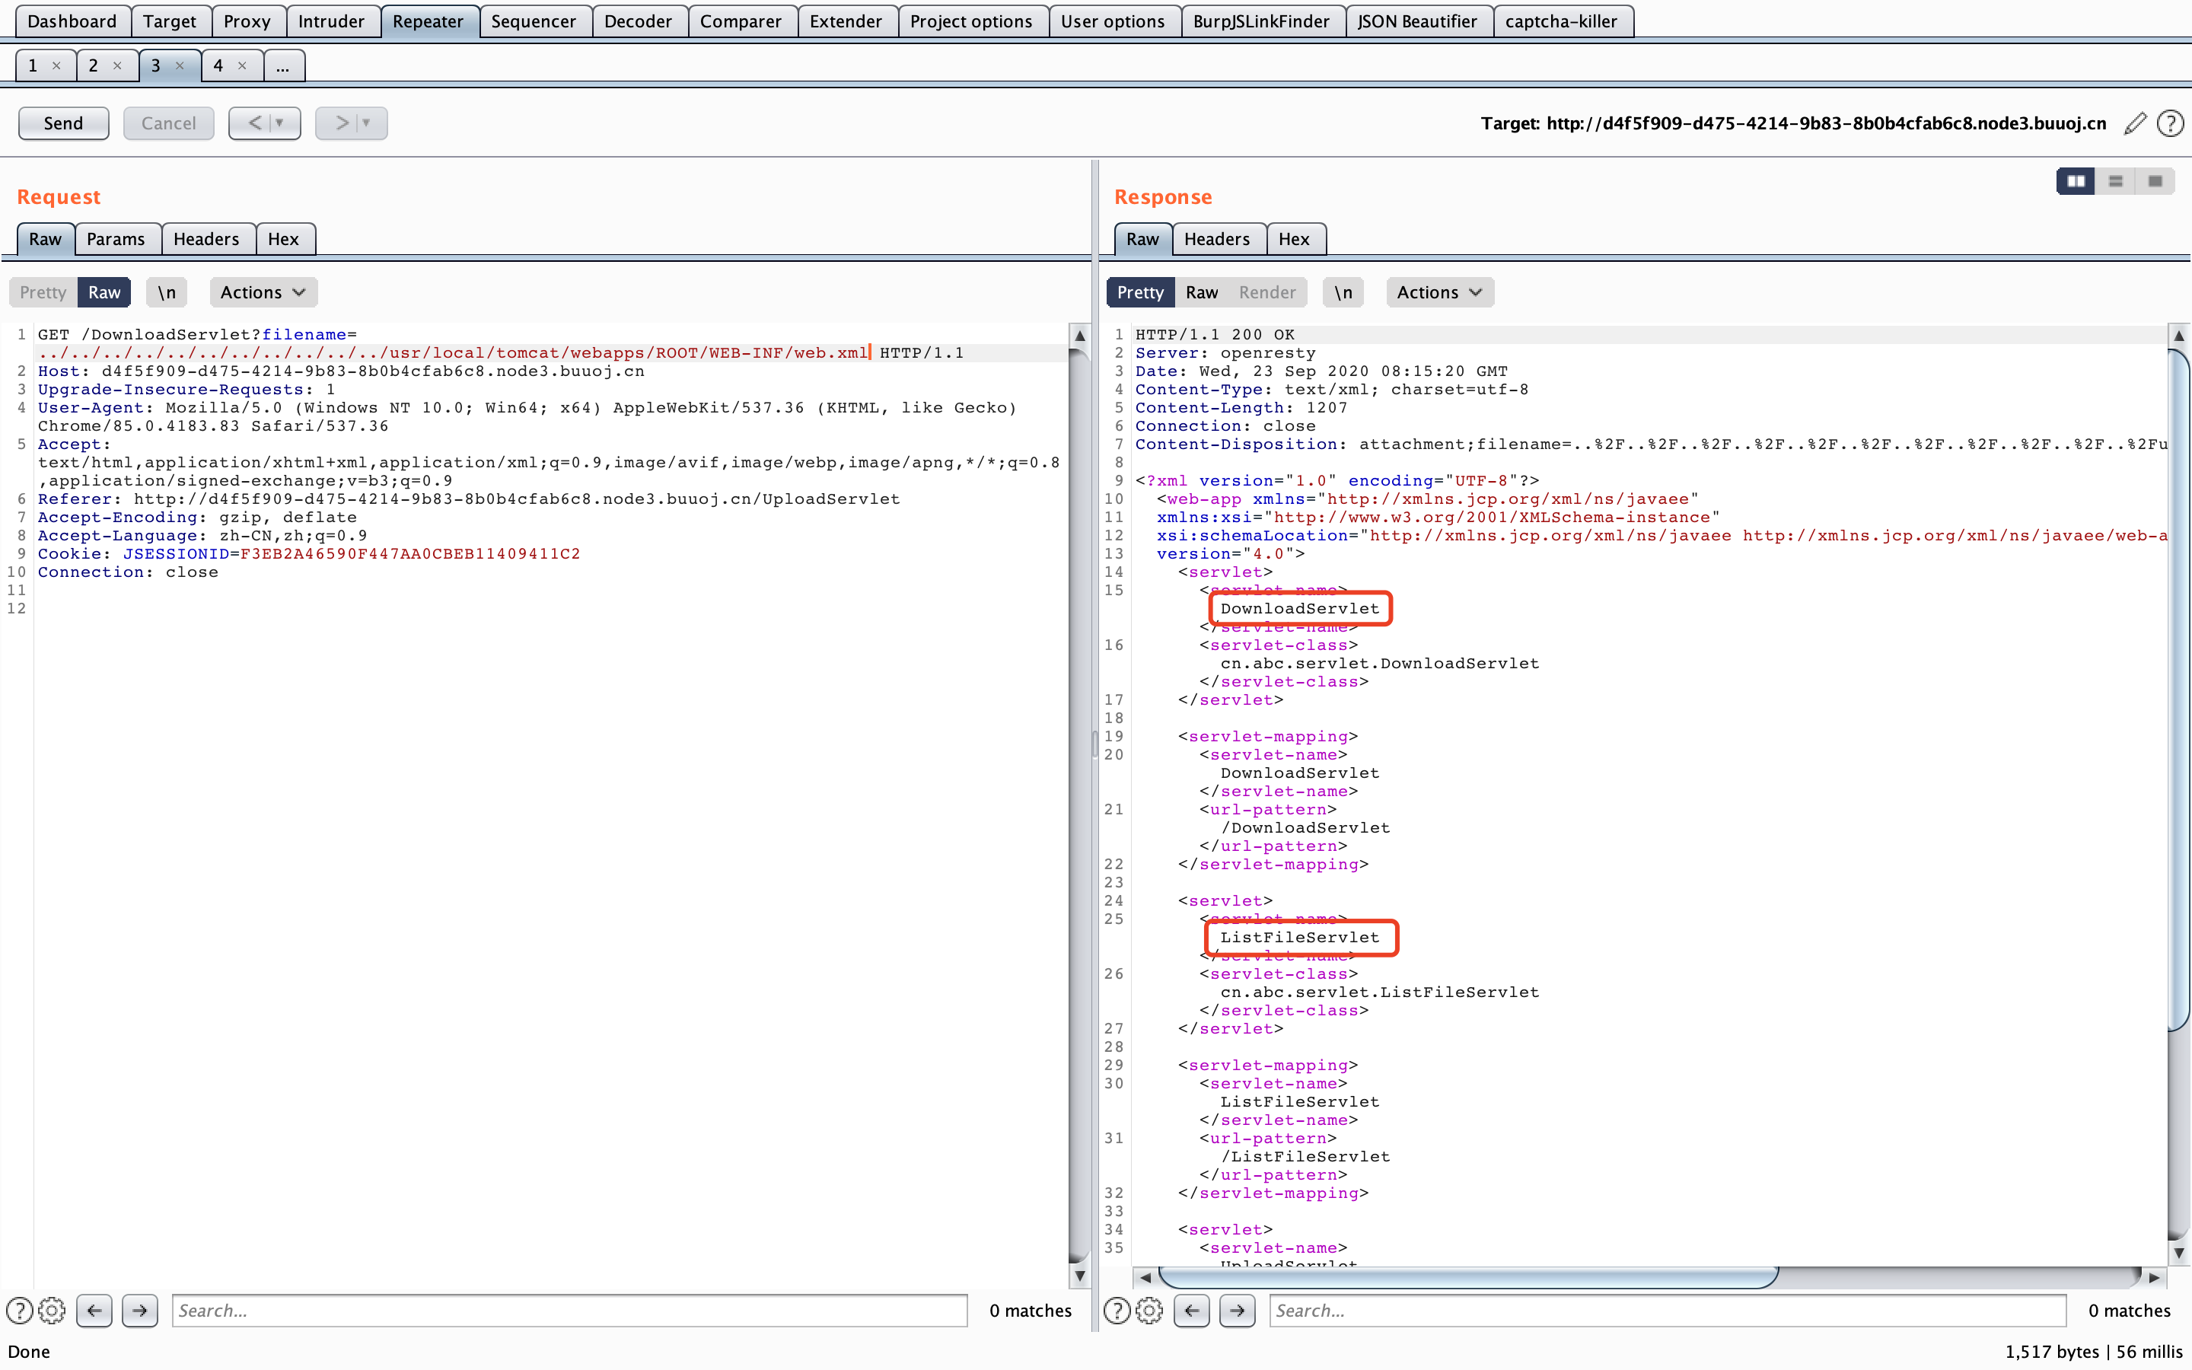This screenshot has height=1370, width=2192.
Task: Expand the request Actions dropdown
Action: pos(263,292)
